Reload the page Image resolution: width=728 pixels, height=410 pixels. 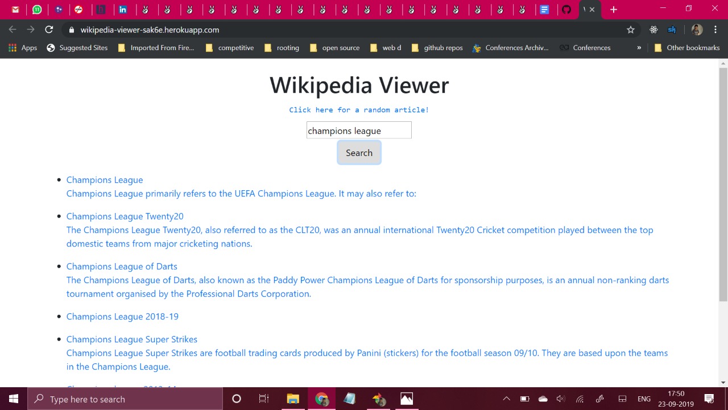click(x=49, y=30)
